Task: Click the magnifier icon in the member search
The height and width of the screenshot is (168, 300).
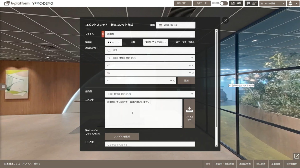Action: 109,50
